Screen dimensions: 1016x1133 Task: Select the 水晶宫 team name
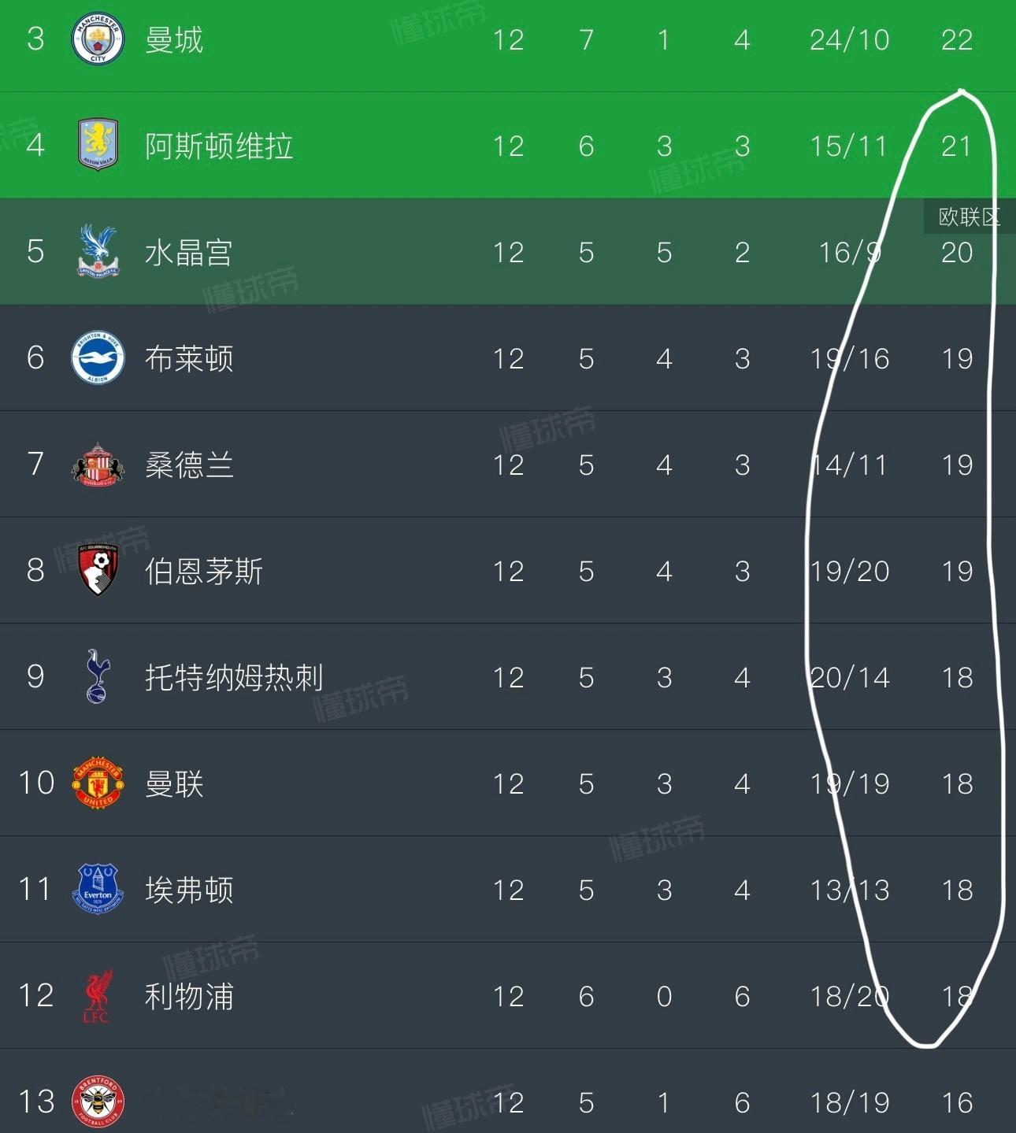point(189,253)
